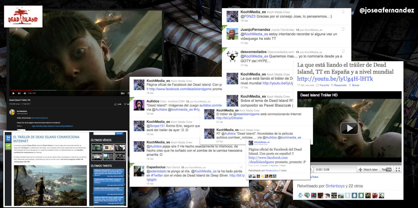The height and width of the screenshot is (208, 418).
Task: Open the UP COMS green badge on the blog
Action: pyautogui.click(x=8, y=146)
